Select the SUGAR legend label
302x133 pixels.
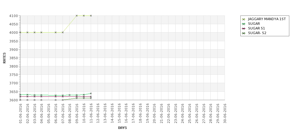[x=254, y=24]
